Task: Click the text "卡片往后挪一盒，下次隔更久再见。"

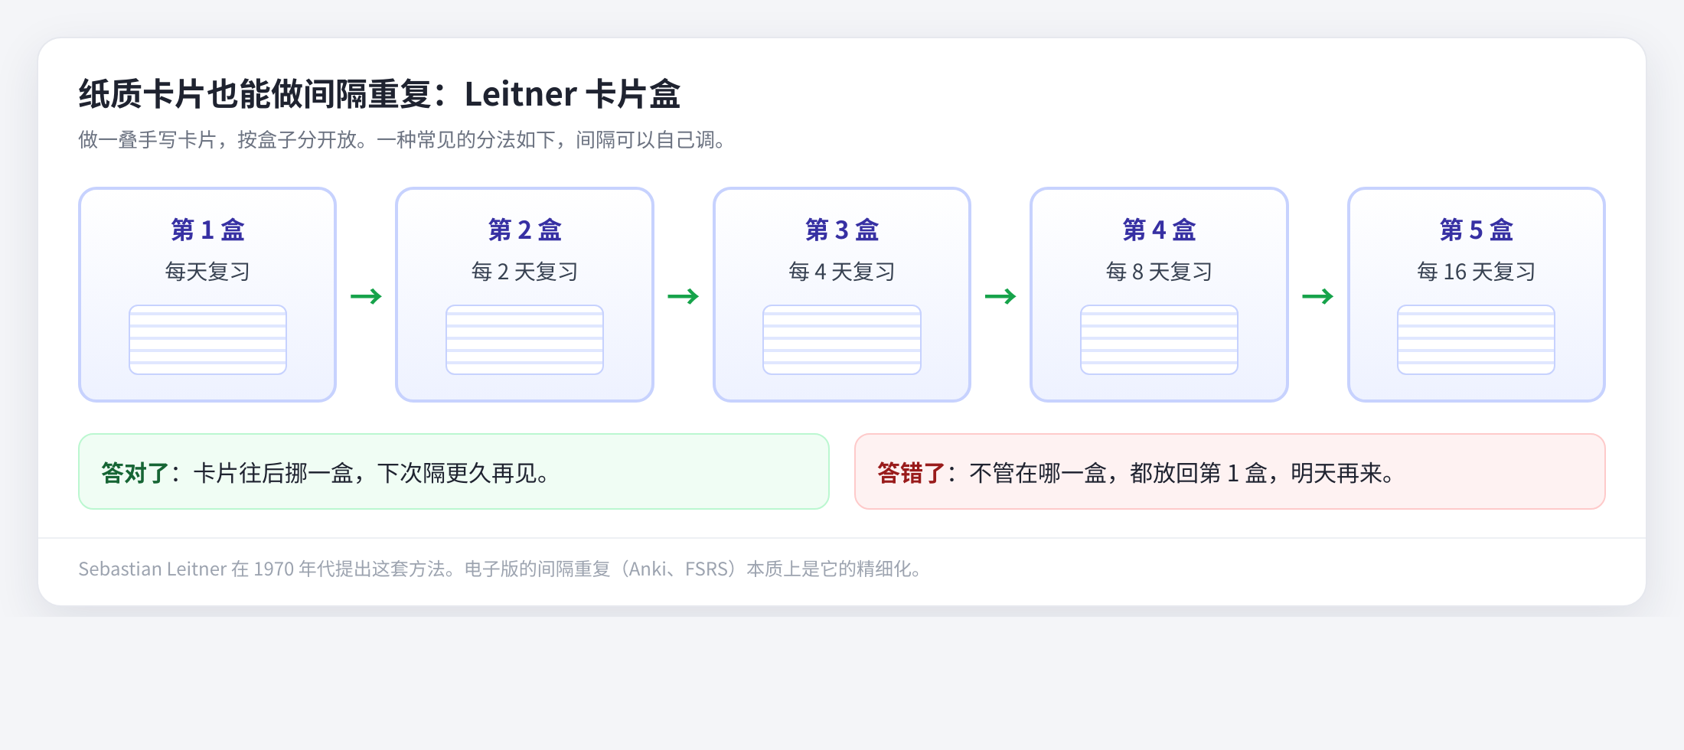Action: pyautogui.click(x=373, y=473)
